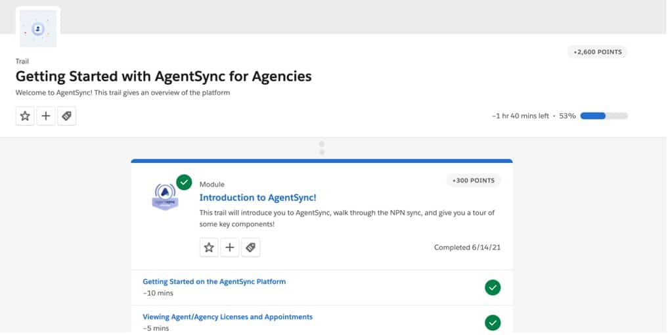This screenshot has height=335, width=668.
Task: Open Viewing Agent/Agency Licenses and Appointments
Action: 227,317
